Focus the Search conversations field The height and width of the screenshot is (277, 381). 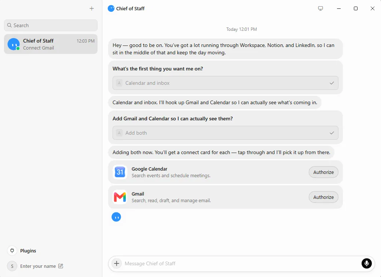pyautogui.click(x=51, y=25)
